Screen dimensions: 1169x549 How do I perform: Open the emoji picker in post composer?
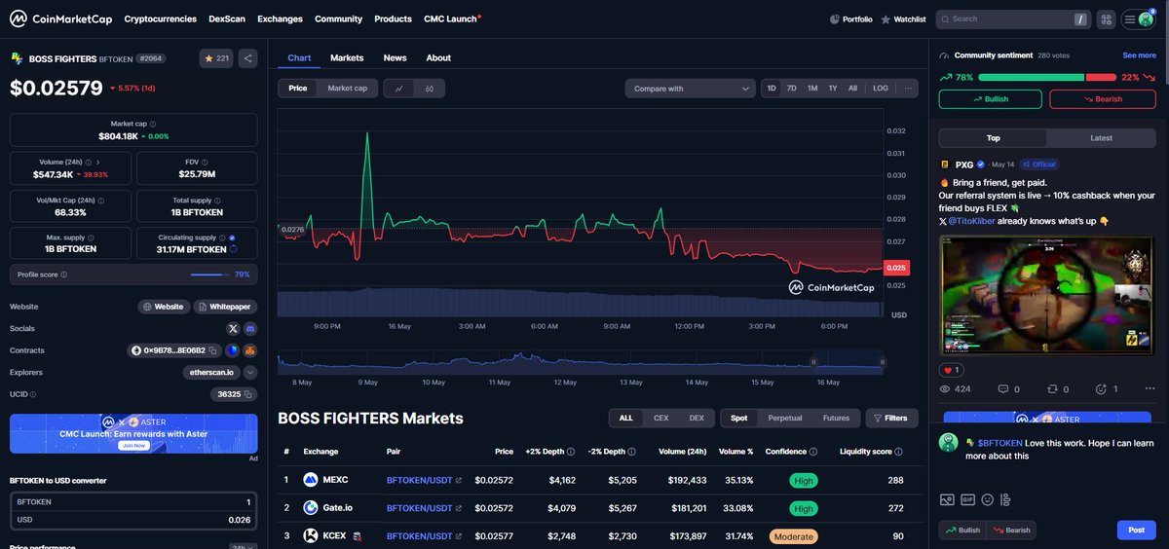pyautogui.click(x=987, y=499)
